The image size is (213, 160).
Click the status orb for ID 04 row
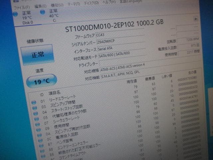click(x=36, y=113)
